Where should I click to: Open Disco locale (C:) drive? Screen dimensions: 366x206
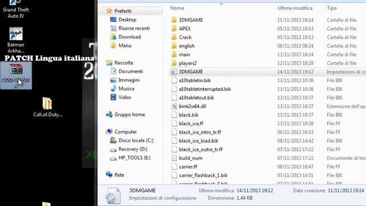pos(136,141)
